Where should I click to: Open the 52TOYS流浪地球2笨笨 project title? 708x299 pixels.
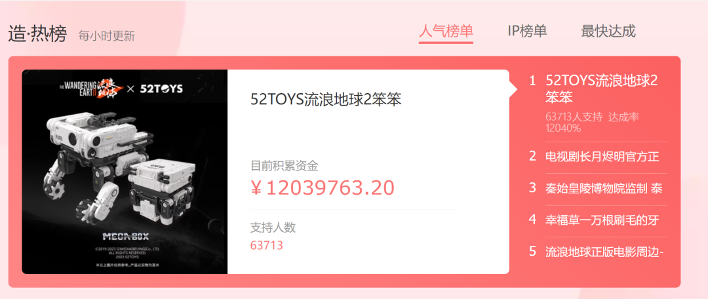click(326, 100)
